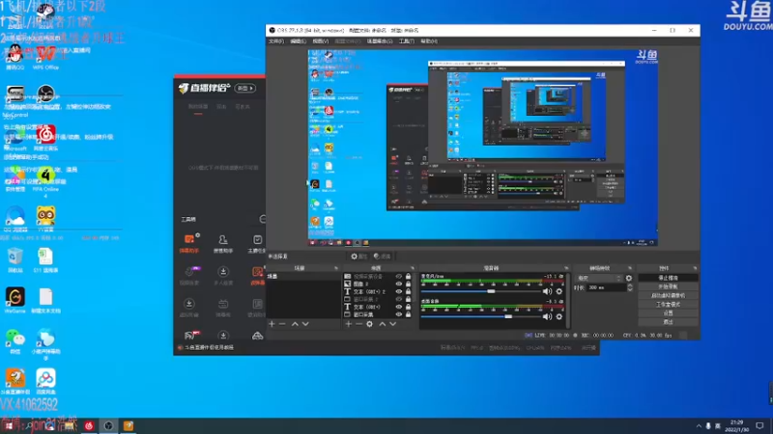Open the 帮助(H) menu in OBS
The width and height of the screenshot is (773, 434).
click(x=429, y=41)
